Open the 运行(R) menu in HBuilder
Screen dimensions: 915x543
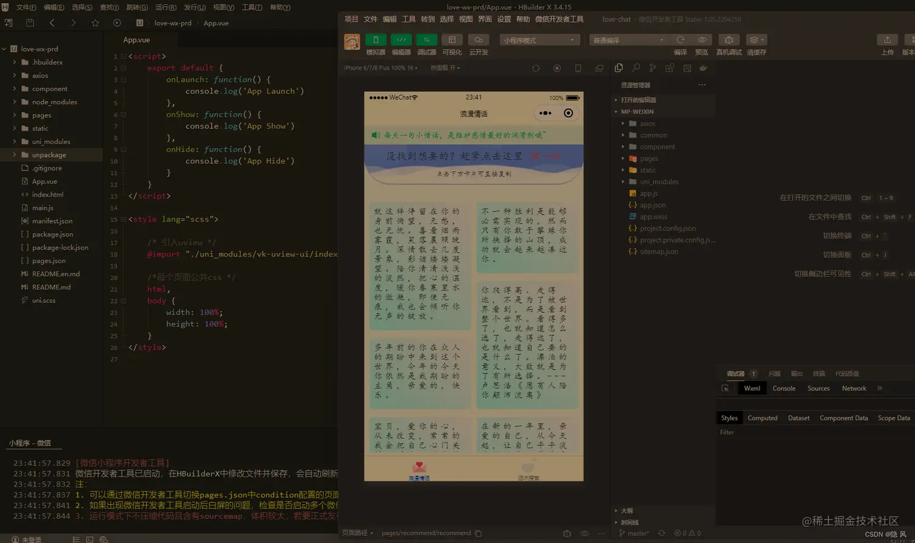(x=166, y=7)
